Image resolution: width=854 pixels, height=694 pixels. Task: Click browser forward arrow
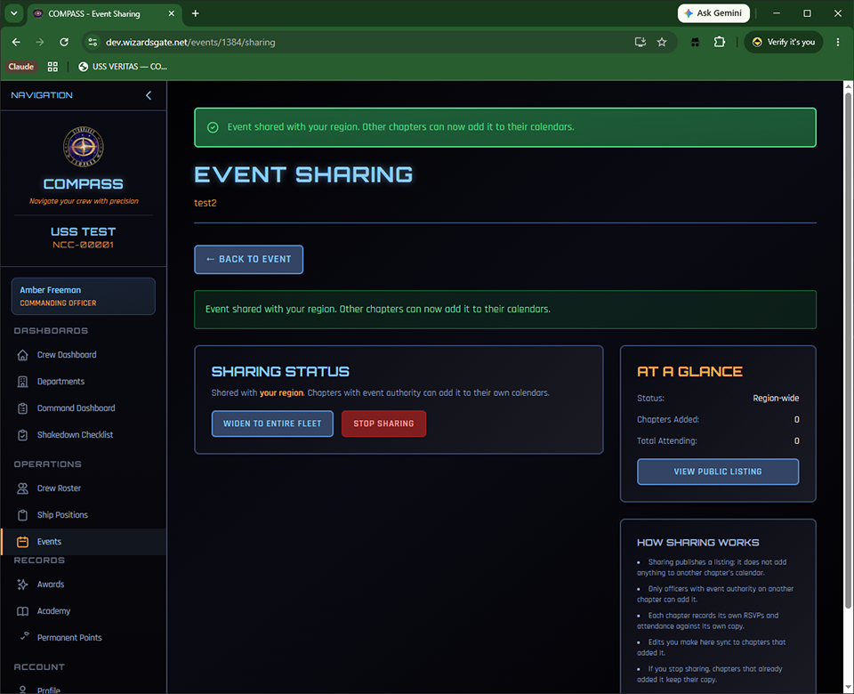point(40,42)
